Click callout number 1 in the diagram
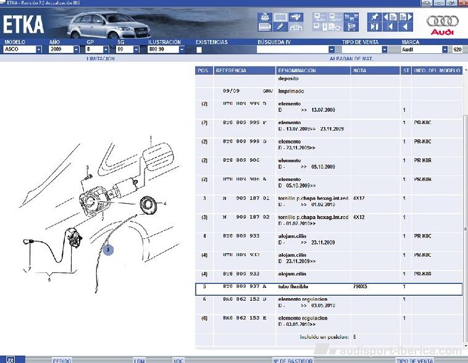 [x=151, y=138]
